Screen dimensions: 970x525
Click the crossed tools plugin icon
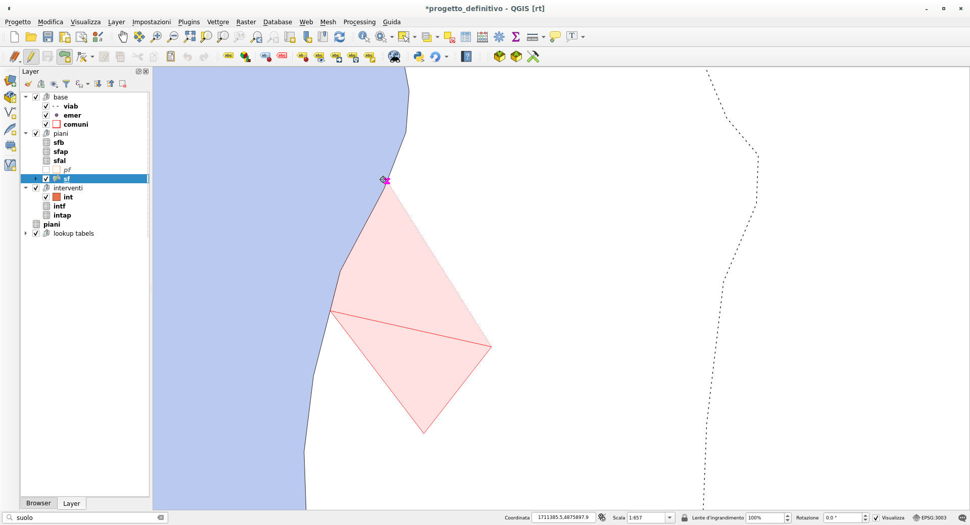[533, 57]
